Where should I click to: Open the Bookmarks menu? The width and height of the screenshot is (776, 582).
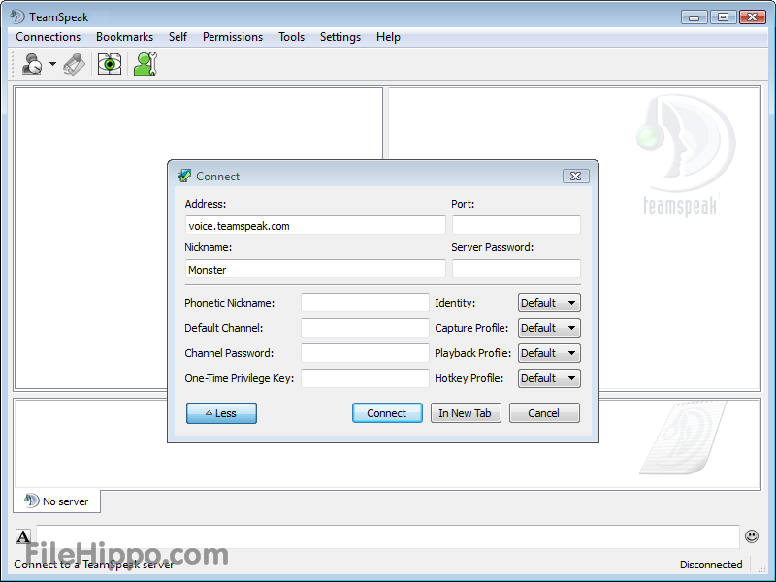point(125,37)
